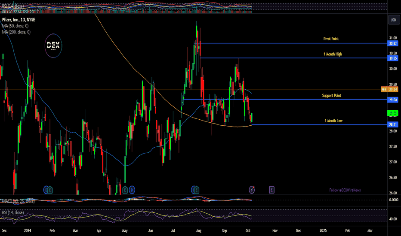Select the 1 Month Low text annotation
401x236 pixels.
click(333, 121)
